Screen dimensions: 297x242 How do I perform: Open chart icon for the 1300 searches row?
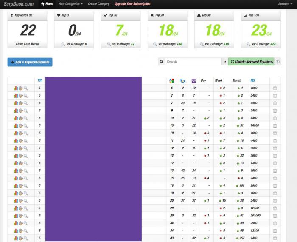tap(16, 163)
